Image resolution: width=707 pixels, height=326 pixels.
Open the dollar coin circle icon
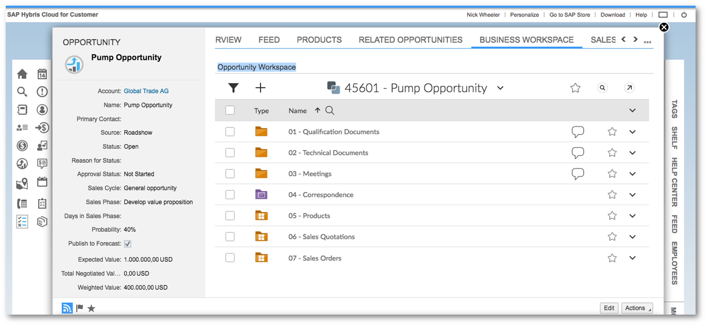22,146
